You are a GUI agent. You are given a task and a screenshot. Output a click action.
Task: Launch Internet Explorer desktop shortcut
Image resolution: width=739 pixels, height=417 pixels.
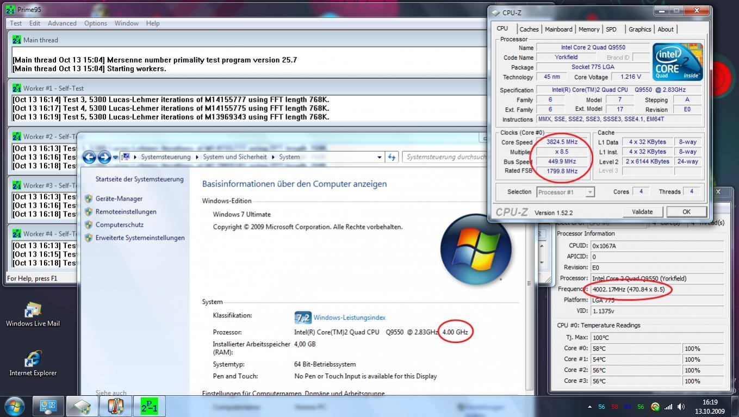point(33,364)
